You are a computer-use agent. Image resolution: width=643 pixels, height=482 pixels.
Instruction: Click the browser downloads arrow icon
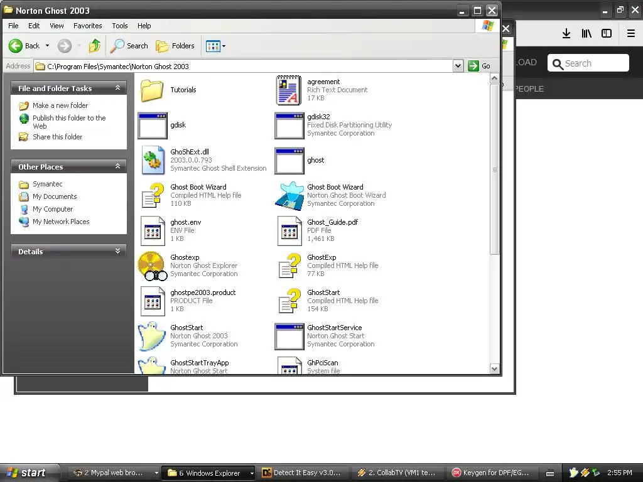pos(566,34)
